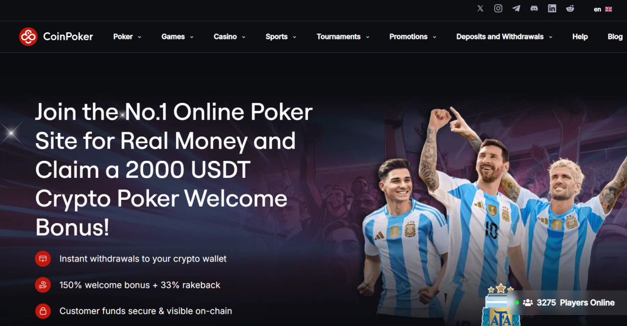Expand Deposits and Withdrawals menu

tap(504, 37)
